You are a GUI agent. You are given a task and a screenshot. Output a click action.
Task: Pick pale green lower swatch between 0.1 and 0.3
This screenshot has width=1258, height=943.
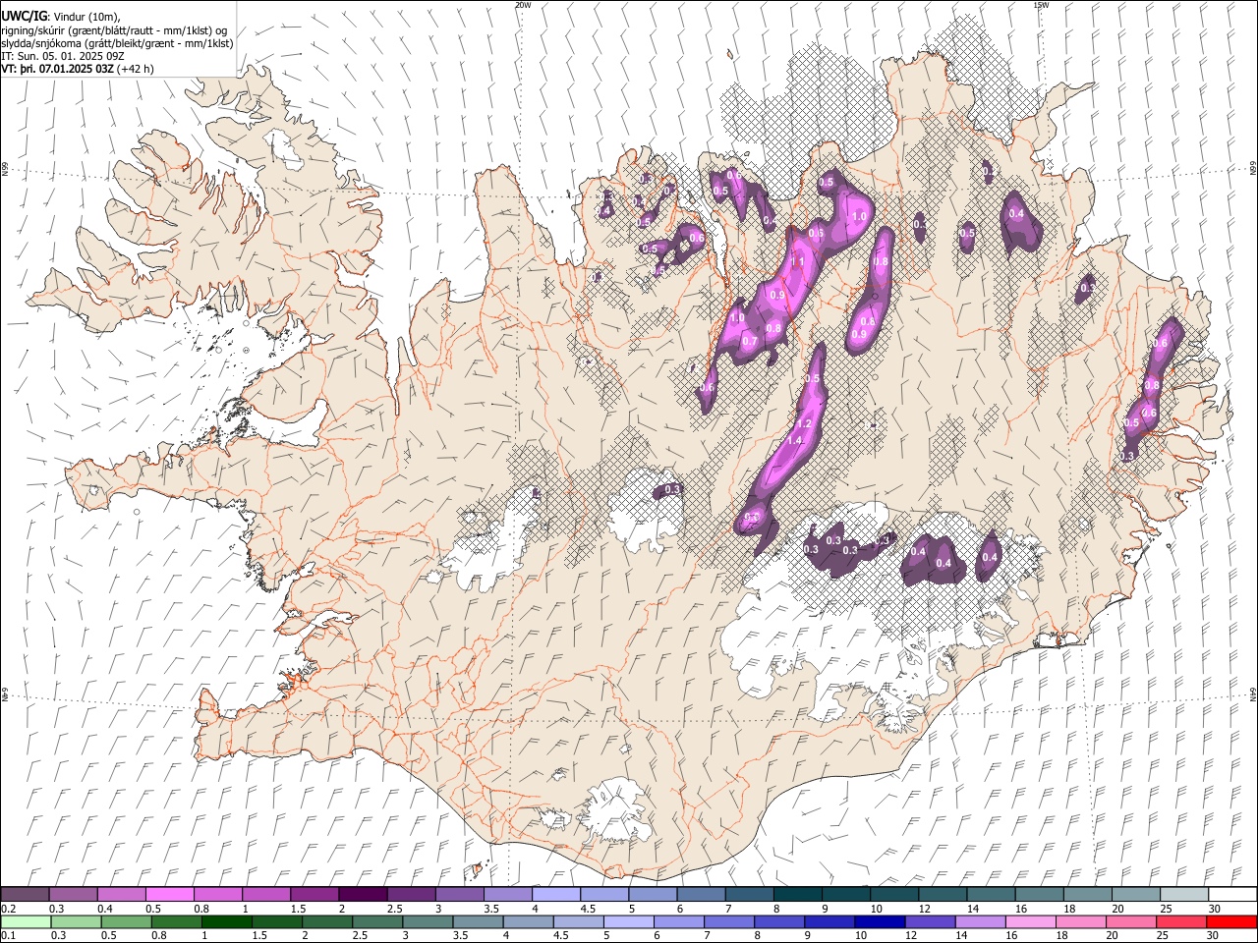27,921
